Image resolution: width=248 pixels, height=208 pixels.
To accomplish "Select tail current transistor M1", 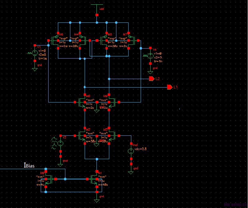I will [x=94, y=179].
